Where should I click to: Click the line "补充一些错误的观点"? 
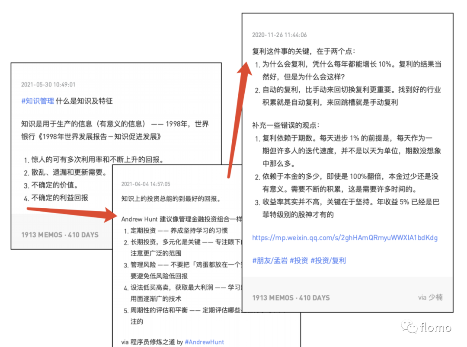286,125
